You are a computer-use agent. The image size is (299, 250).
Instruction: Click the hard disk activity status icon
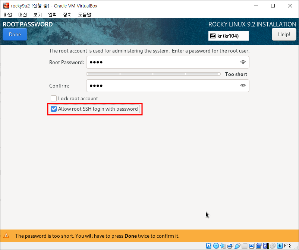tap(209, 246)
